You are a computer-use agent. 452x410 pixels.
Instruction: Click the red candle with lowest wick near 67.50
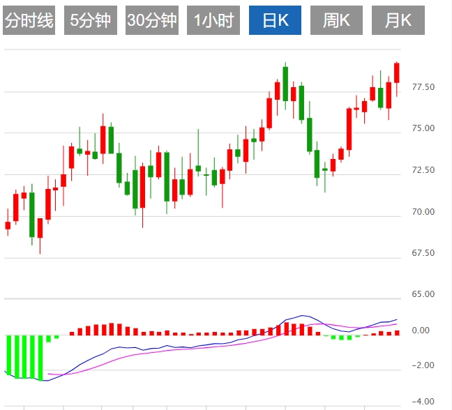(x=40, y=228)
